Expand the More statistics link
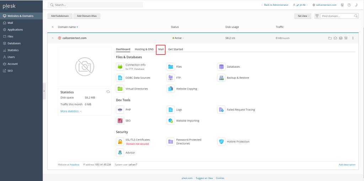Screen dimensions: 364x181 coord(71,111)
